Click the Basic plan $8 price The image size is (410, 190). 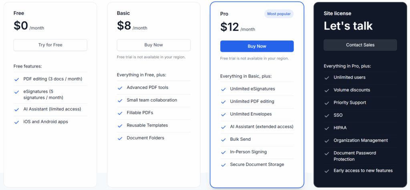click(124, 26)
